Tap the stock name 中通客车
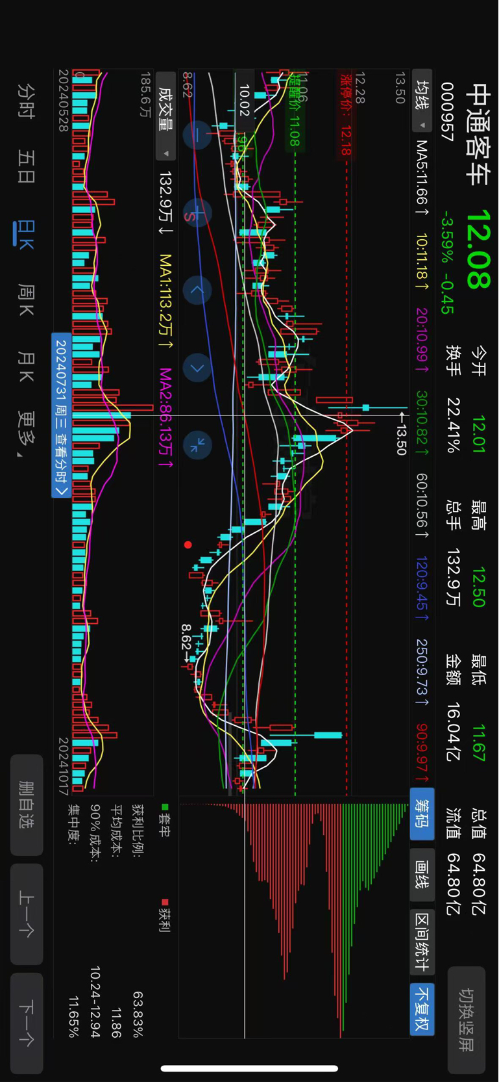 click(479, 135)
